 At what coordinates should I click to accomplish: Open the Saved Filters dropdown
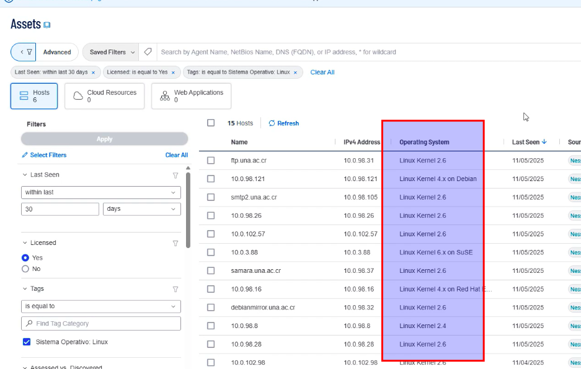coord(111,52)
